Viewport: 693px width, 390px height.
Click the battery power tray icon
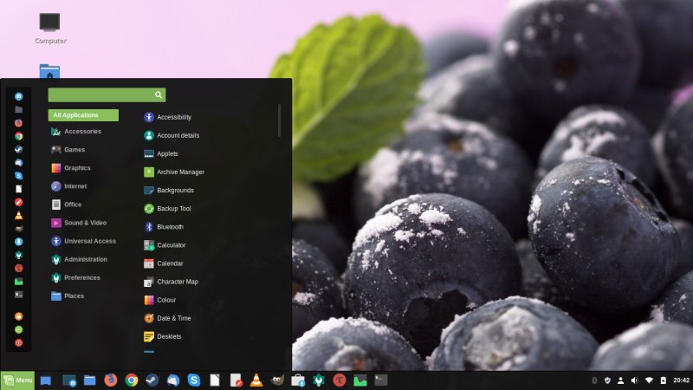[663, 380]
